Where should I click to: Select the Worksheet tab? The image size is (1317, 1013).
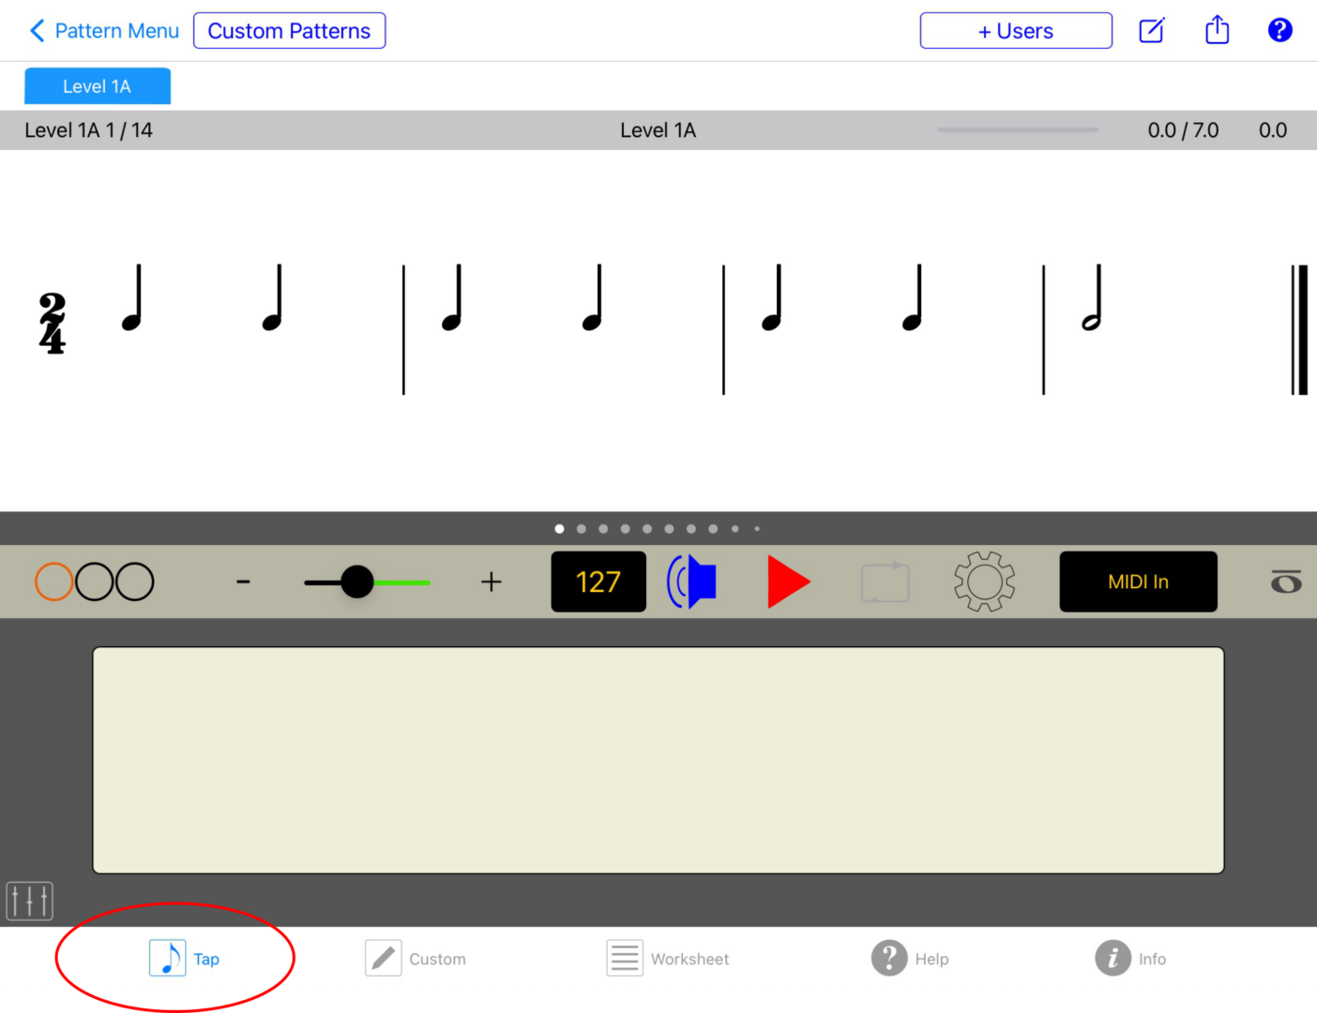tap(668, 958)
